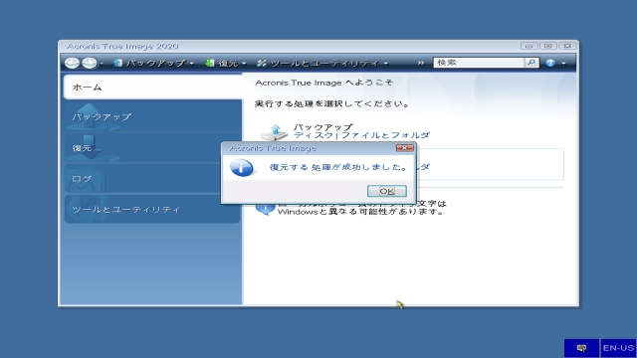Click into the 検索 search field

pyautogui.click(x=479, y=63)
